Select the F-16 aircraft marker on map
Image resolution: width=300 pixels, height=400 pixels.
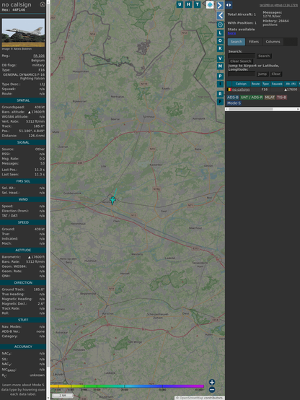[112, 201]
